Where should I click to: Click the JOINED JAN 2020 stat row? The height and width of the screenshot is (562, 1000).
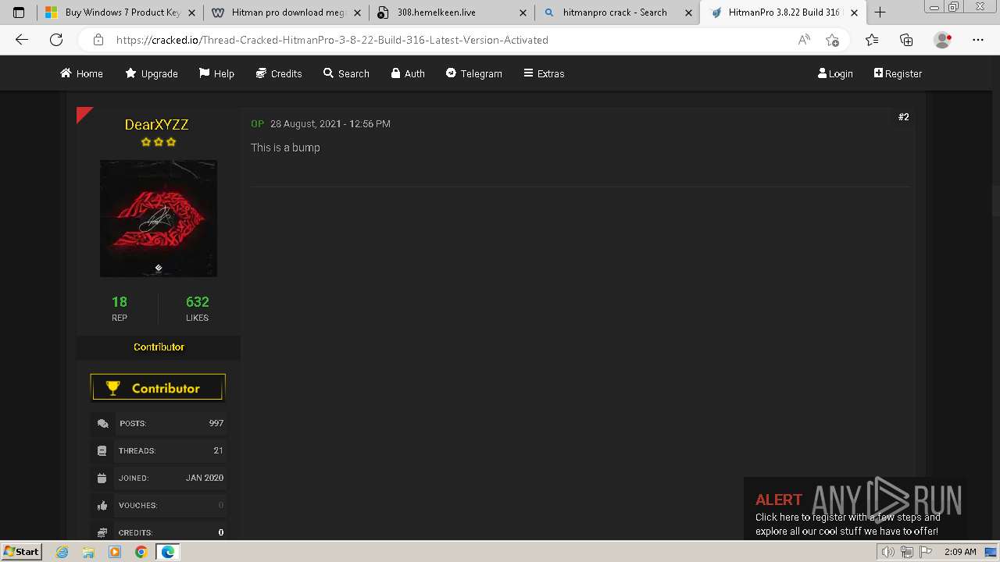coord(159,478)
